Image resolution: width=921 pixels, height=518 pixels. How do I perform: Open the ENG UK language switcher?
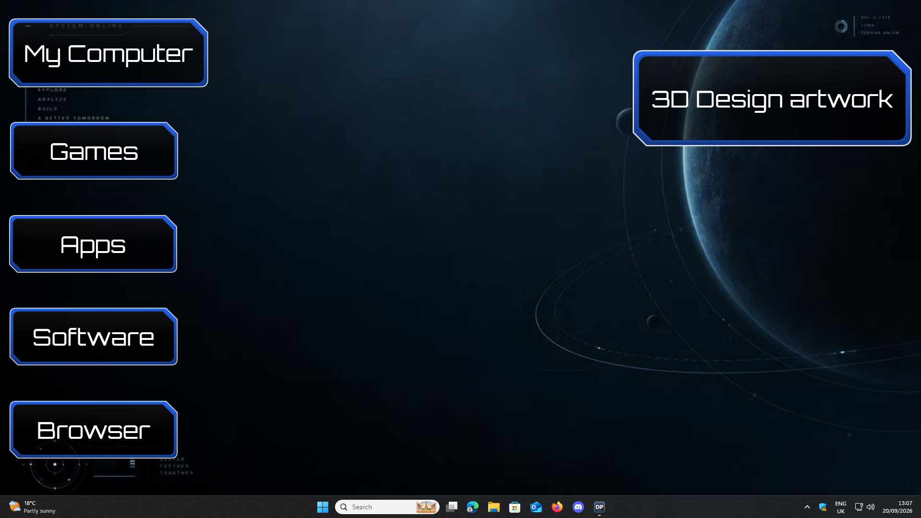point(841,507)
